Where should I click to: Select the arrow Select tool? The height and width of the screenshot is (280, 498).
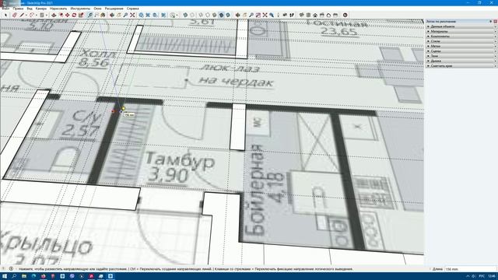[x=5, y=15]
